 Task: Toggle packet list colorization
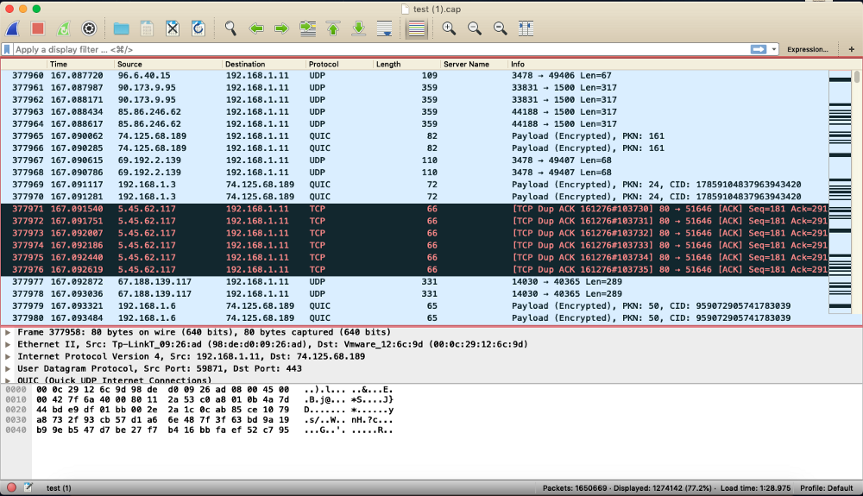point(416,28)
